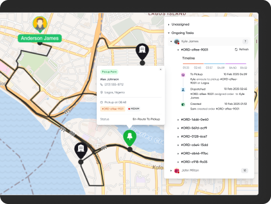
Task: Click the blue timeline segment
Action: (214, 64)
